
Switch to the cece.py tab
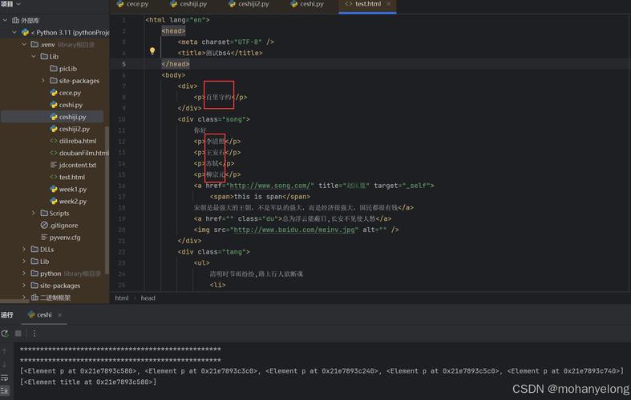[x=133, y=4]
